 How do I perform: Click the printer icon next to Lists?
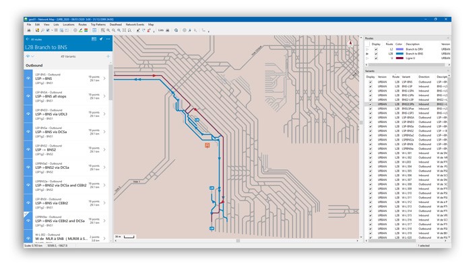[168, 30]
